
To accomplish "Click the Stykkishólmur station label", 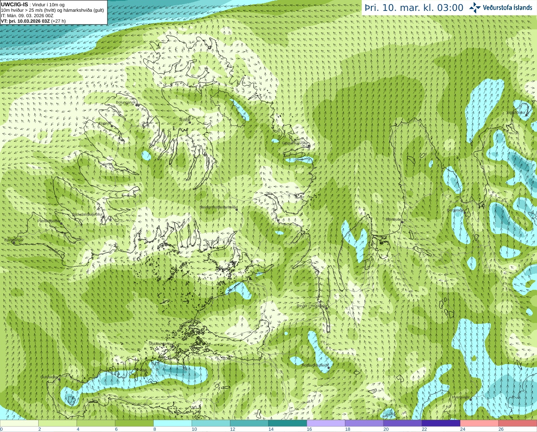I will [161, 344].
